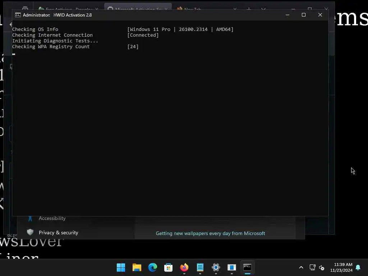
Task: Open Notepad from the taskbar
Action: (x=200, y=267)
